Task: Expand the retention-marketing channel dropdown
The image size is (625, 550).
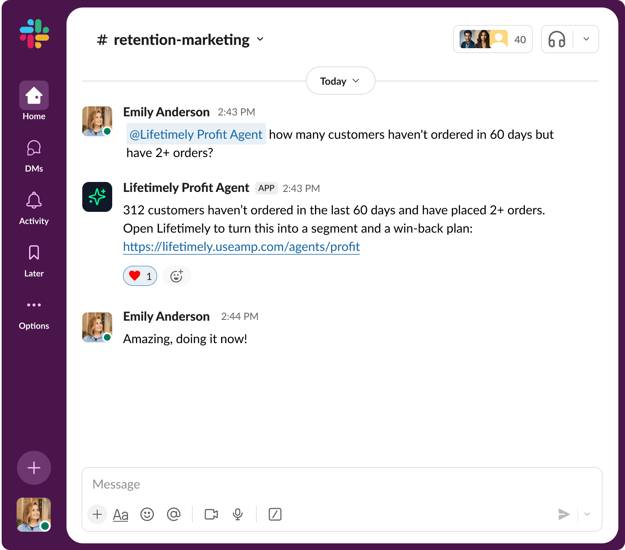Action: [261, 39]
